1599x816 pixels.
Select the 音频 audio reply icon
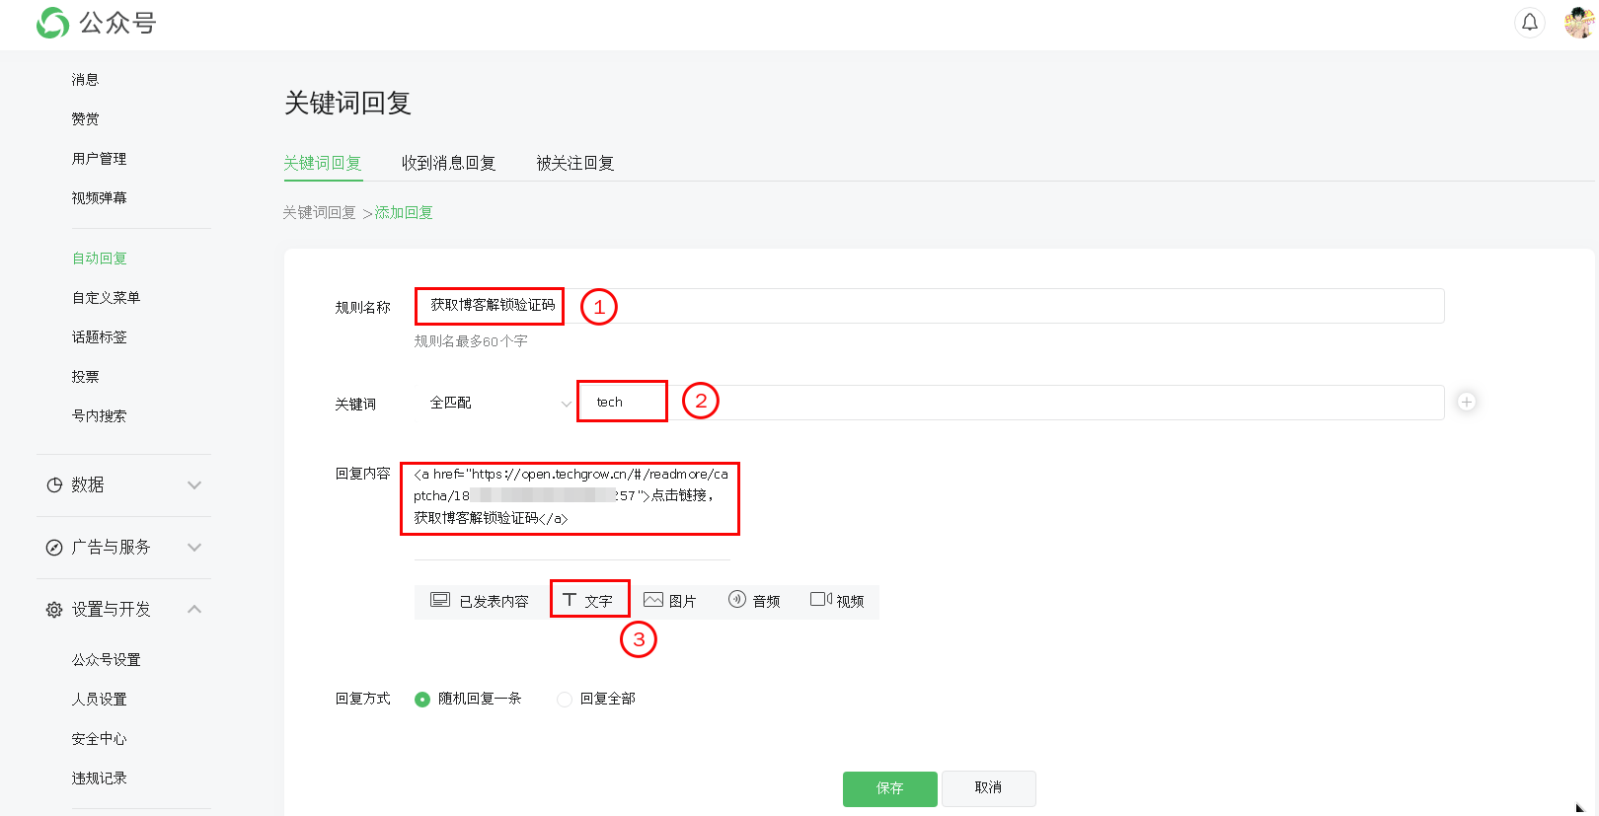pos(737,600)
